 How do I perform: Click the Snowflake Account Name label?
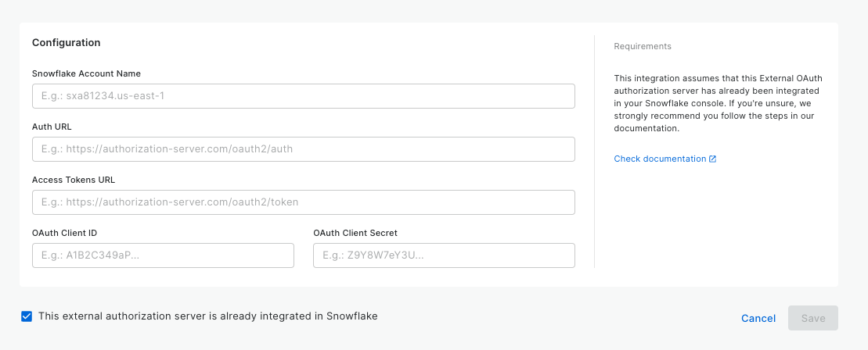pyautogui.click(x=86, y=73)
